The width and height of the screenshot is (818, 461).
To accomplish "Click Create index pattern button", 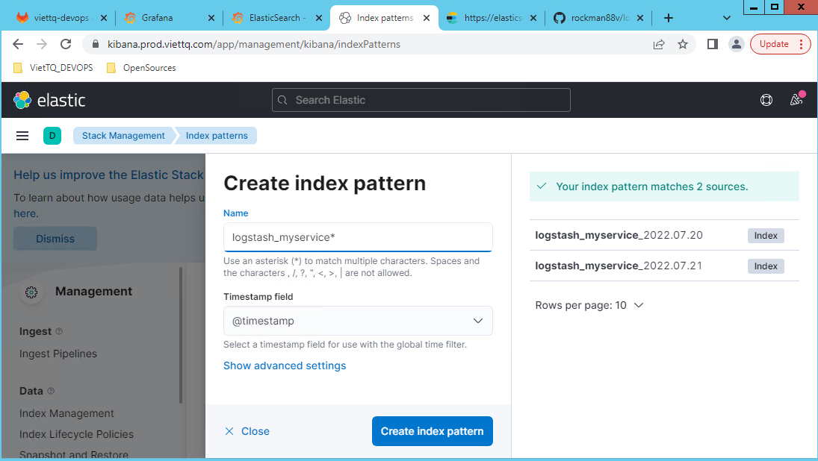I will [432, 431].
